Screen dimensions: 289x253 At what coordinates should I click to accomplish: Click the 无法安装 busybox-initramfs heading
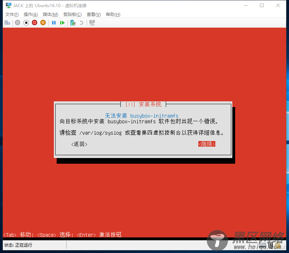coord(142,116)
